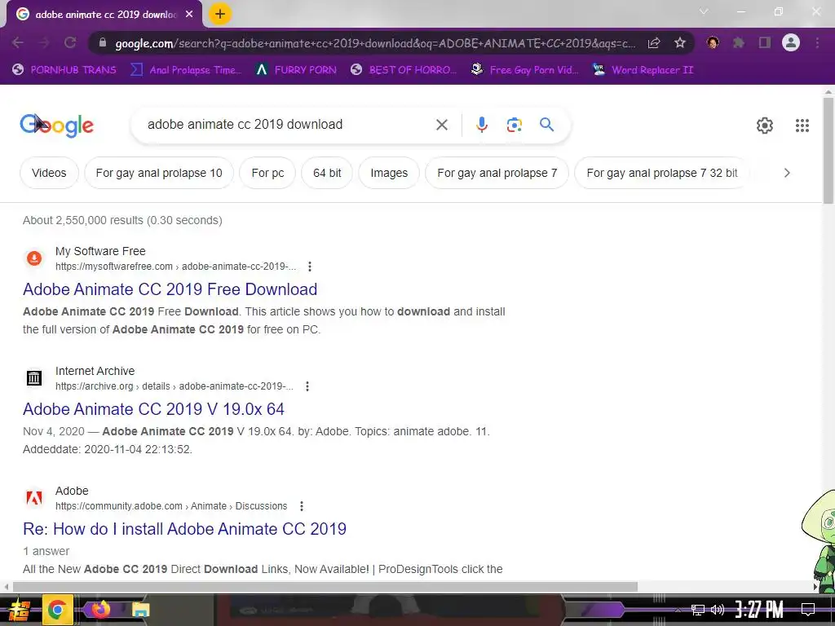The image size is (835, 626).
Task: Bookmark this page with star icon
Action: [x=679, y=42]
